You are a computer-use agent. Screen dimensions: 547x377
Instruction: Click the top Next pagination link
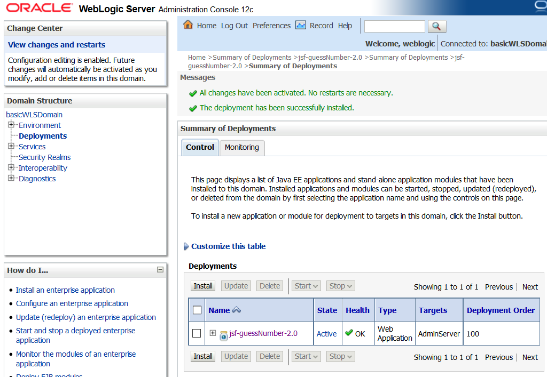click(530, 287)
